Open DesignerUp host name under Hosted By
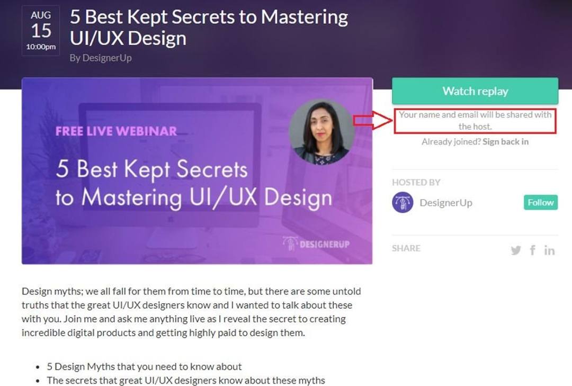The image size is (572, 386). (x=446, y=202)
